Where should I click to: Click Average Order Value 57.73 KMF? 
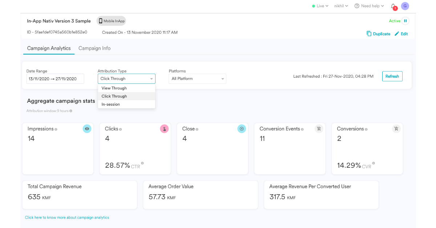(162, 197)
